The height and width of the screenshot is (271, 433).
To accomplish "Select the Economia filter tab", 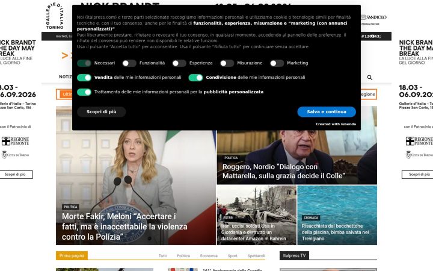I will [209, 256].
